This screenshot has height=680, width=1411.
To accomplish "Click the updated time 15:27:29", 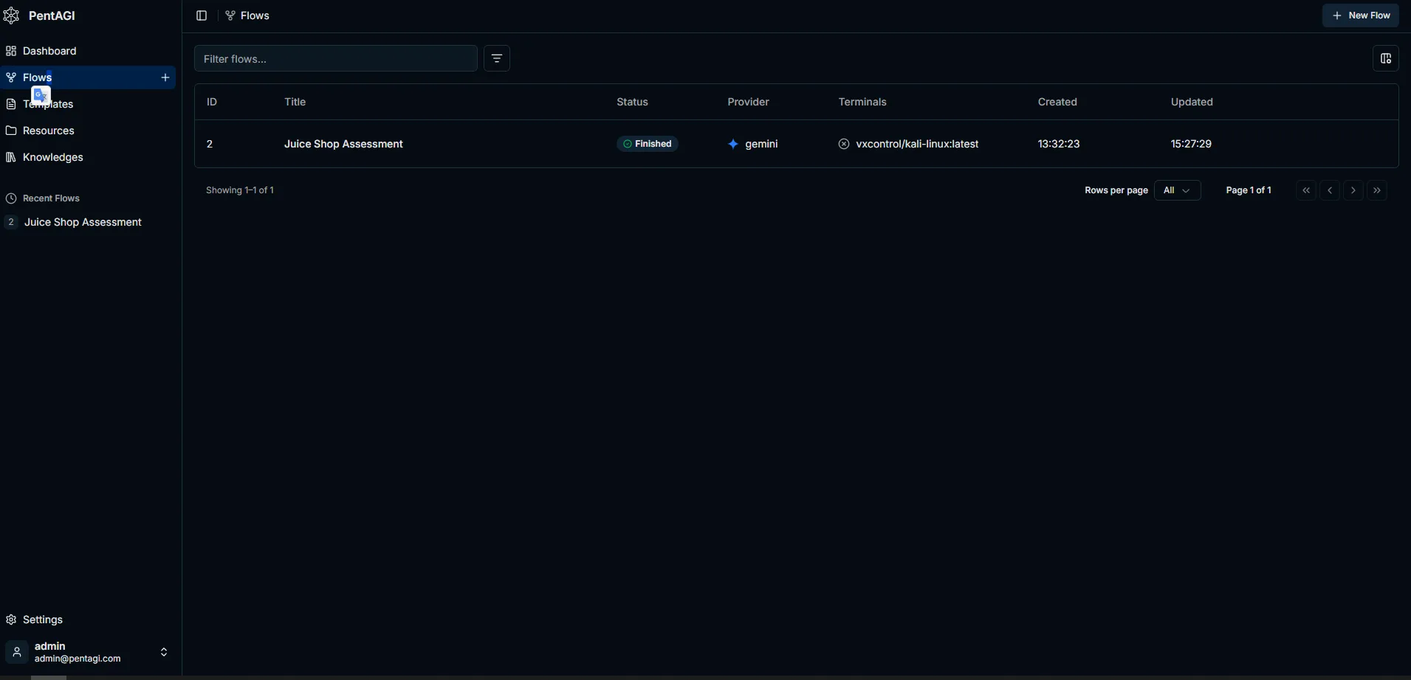I will tap(1191, 144).
